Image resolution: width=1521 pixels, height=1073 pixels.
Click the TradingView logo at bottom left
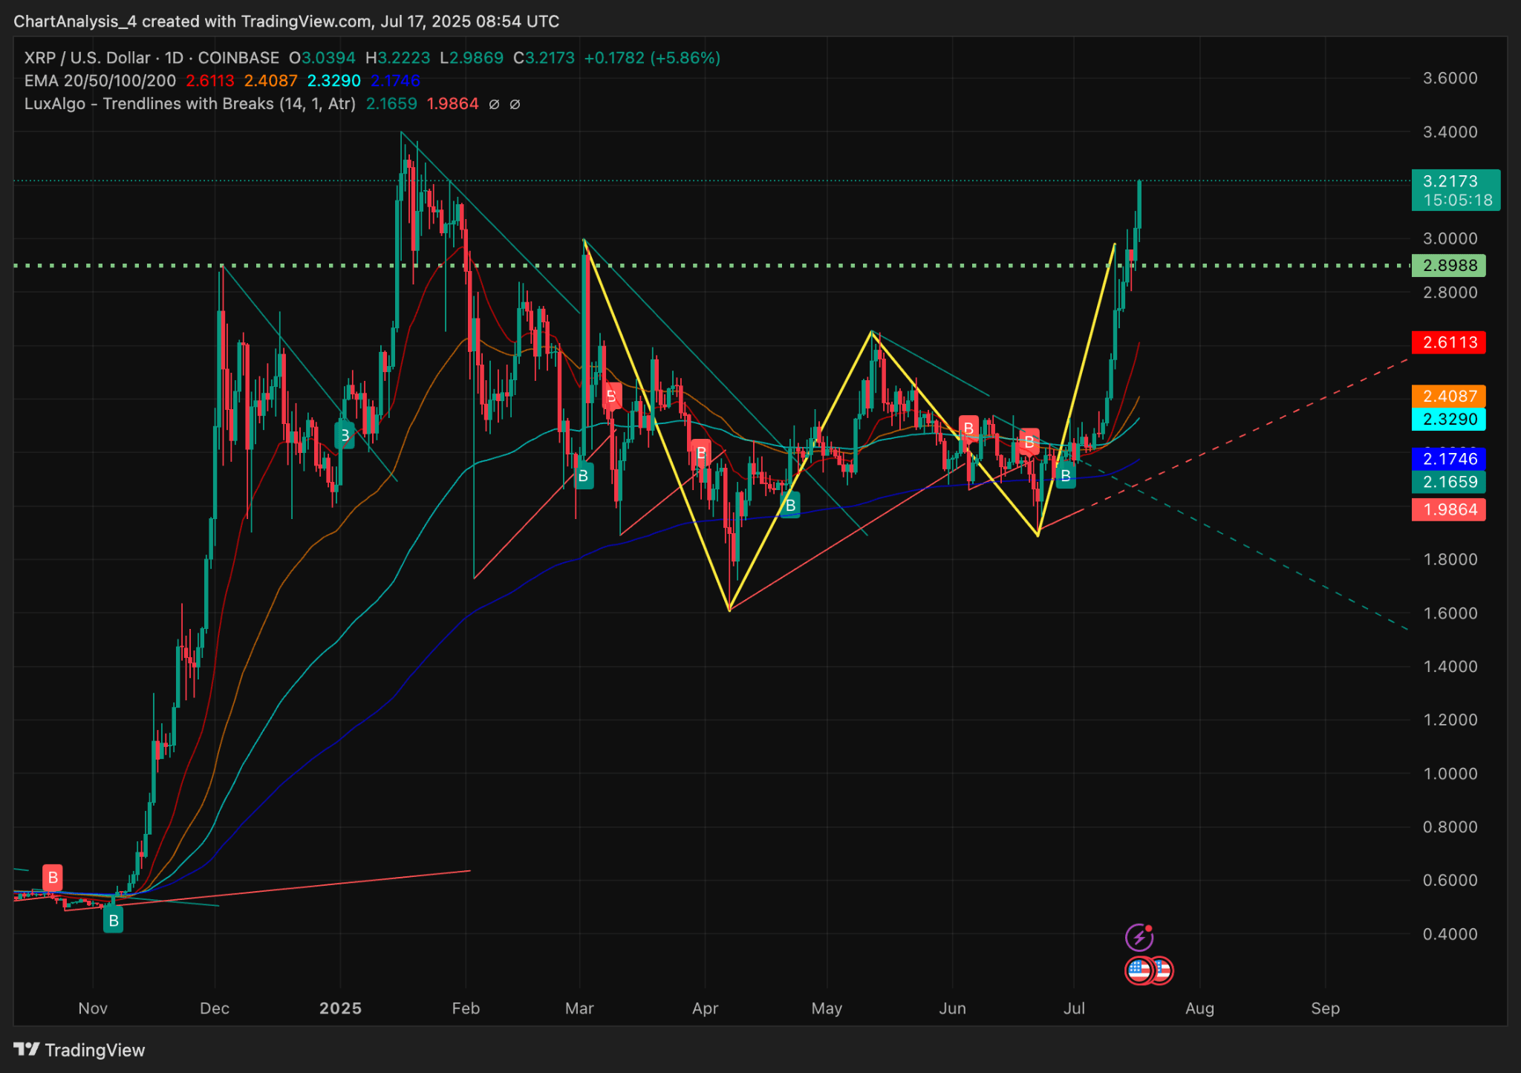[79, 1050]
